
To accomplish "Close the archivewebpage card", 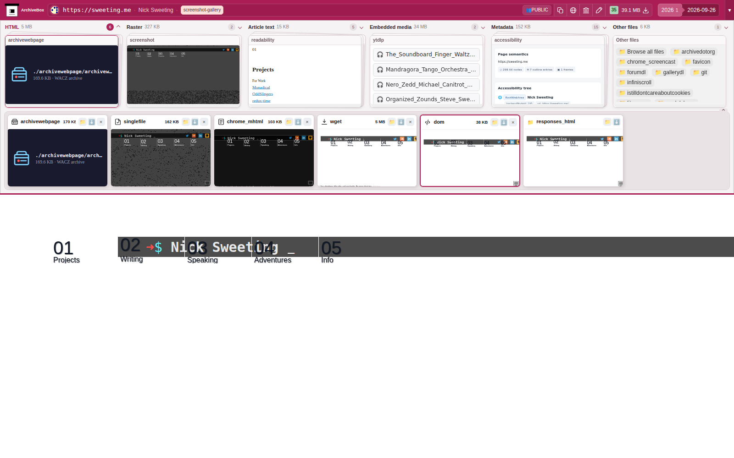I will (x=101, y=122).
